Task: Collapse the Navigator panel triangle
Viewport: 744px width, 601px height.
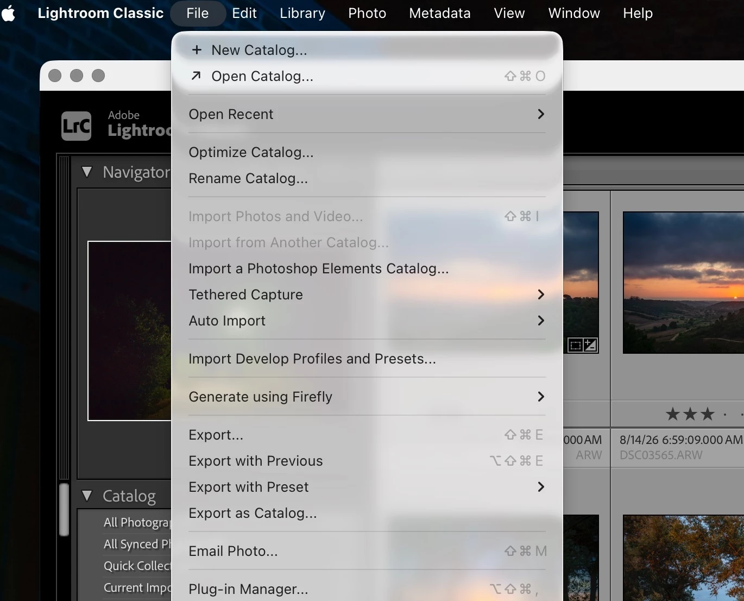Action: pos(87,172)
